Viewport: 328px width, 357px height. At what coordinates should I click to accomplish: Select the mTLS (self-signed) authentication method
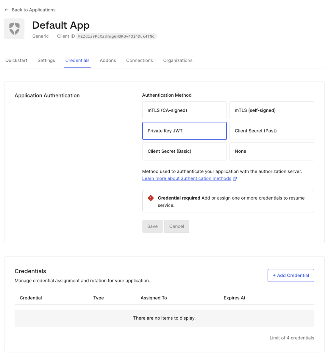(271, 110)
